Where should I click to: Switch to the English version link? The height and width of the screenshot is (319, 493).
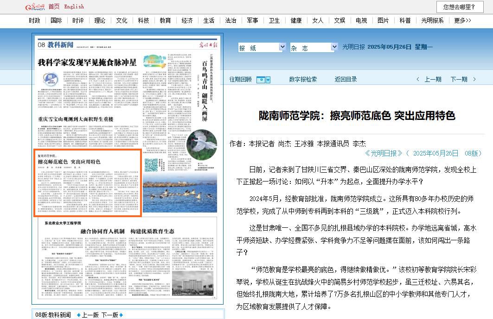pos(74,6)
